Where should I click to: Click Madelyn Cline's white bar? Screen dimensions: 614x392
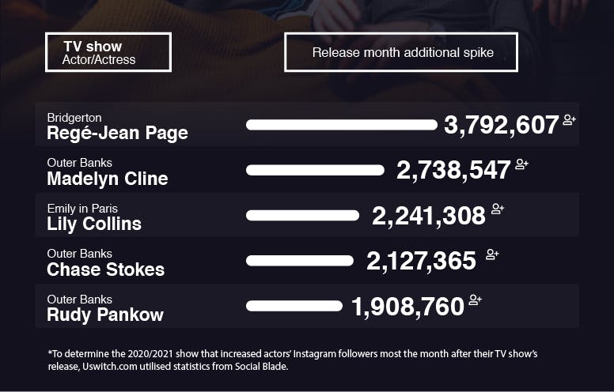(315, 170)
